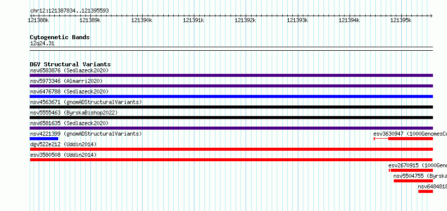Click the 121388k ruler tick label
The width and height of the screenshot is (447, 211).
click(39, 20)
